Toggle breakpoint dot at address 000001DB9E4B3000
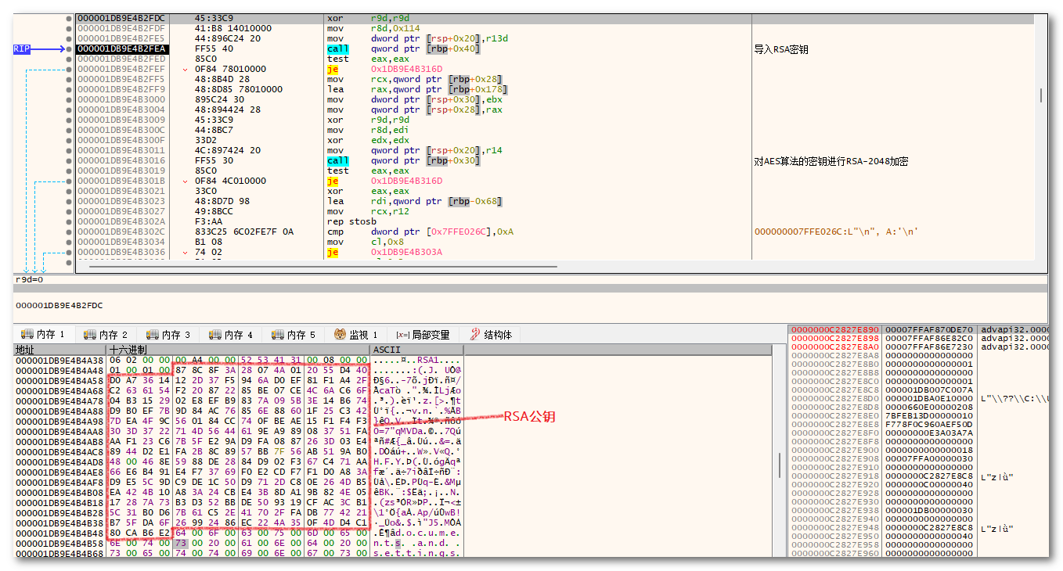The width and height of the screenshot is (1063, 571). click(69, 100)
